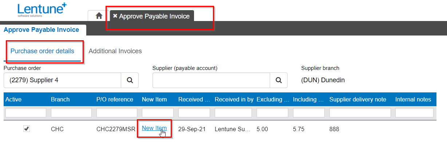Viewport: 447px width, 150px height.
Task: Close the Approve Payable Invoice tab
Action: [x=115, y=16]
